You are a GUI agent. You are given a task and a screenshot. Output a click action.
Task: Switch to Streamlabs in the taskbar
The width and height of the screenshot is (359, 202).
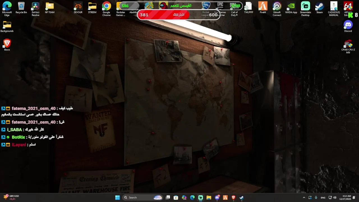pyautogui.click(x=201, y=198)
